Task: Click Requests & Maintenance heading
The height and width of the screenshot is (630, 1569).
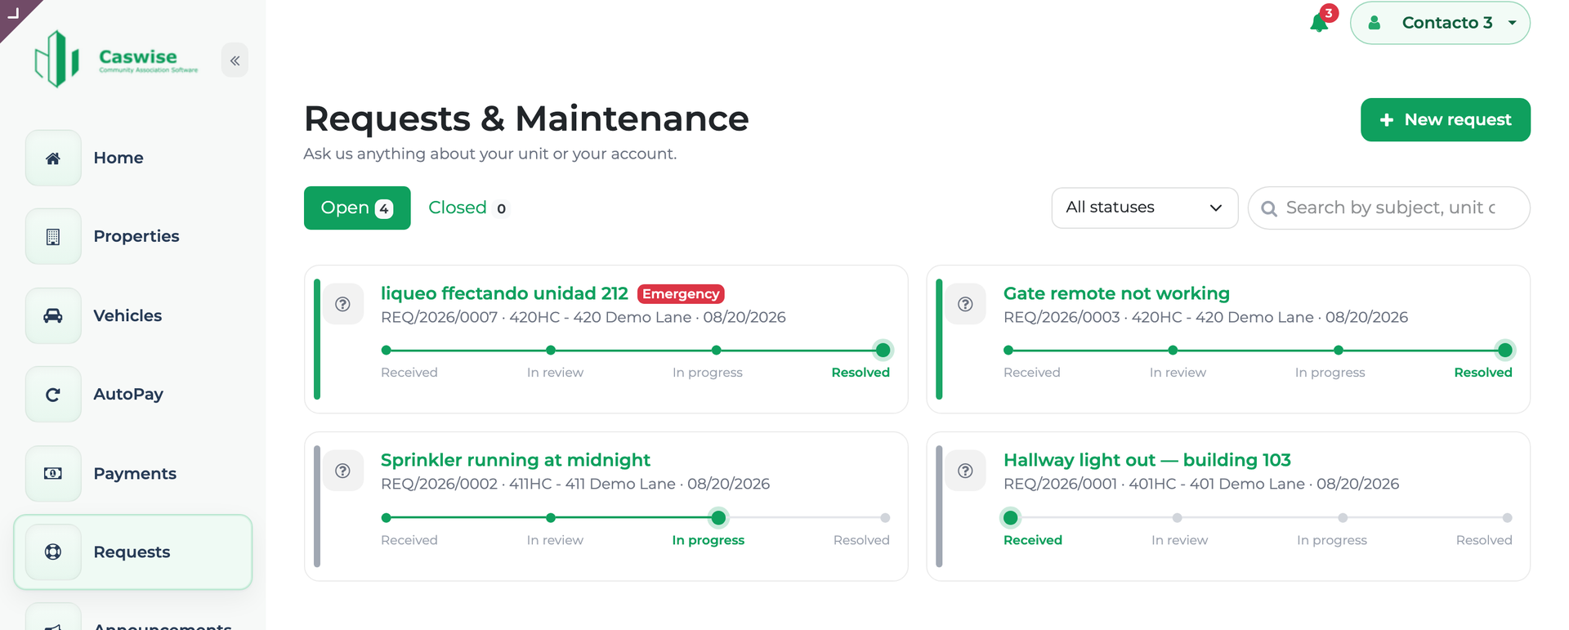Action: [x=526, y=118]
